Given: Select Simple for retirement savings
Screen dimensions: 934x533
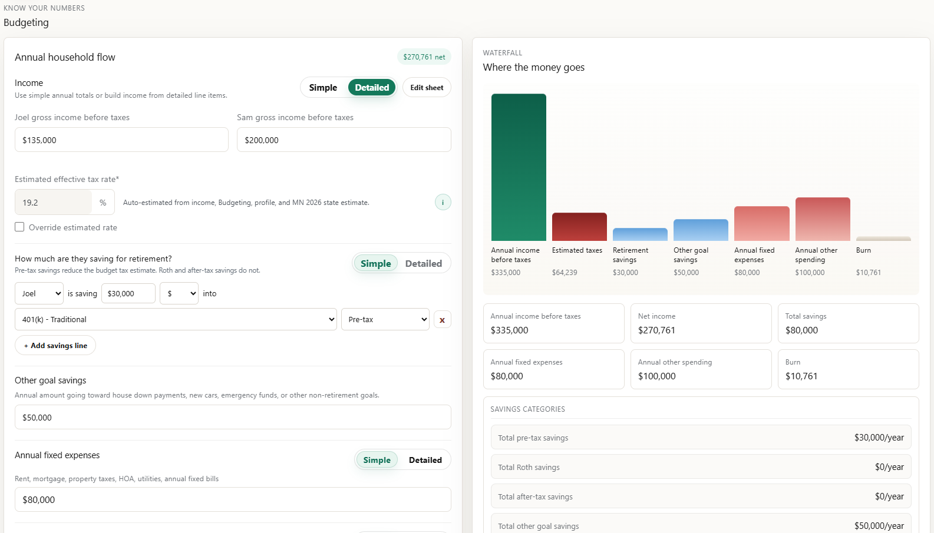Looking at the screenshot, I should click(376, 263).
